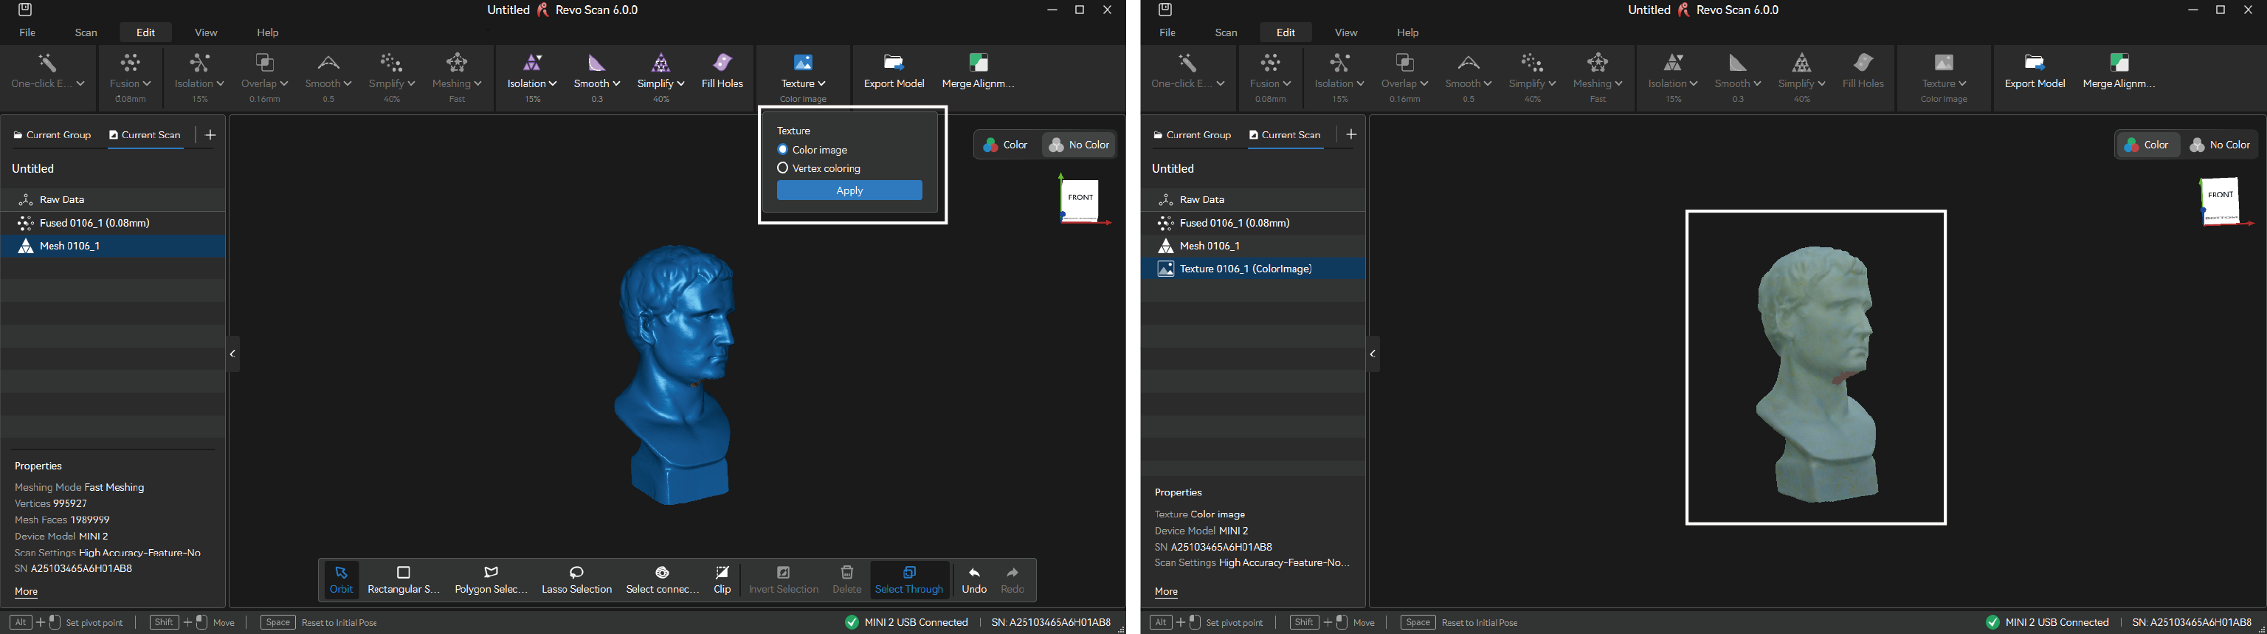Image resolution: width=2267 pixels, height=634 pixels.
Task: Activate the Polygon Selection tool
Action: pos(490,579)
